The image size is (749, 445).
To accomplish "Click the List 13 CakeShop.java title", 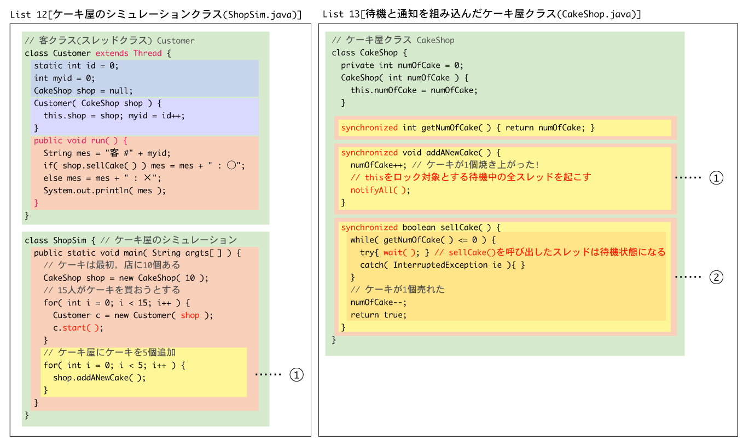I will [481, 14].
